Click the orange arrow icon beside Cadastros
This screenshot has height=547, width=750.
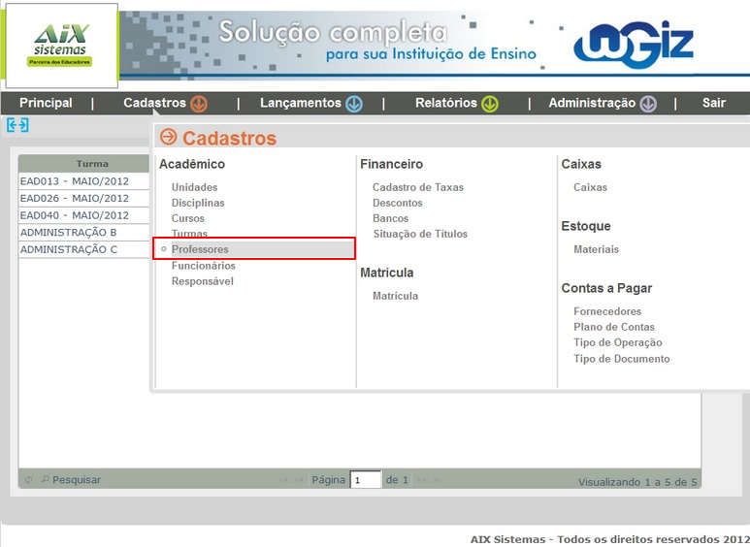[199, 104]
